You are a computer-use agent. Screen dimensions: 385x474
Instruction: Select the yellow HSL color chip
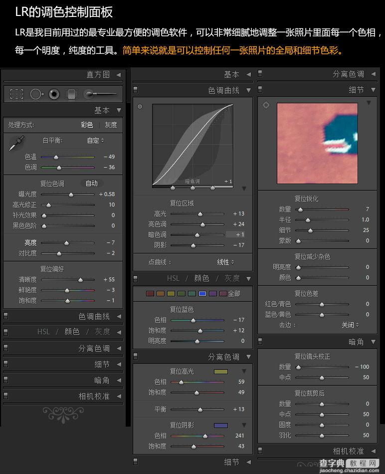click(171, 293)
